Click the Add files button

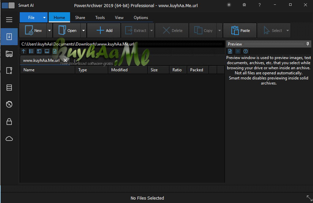[104, 31]
